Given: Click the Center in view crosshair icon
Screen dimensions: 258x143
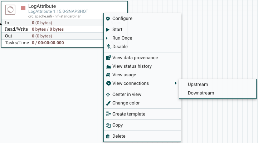Looking at the screenshot, I should 108,95.
